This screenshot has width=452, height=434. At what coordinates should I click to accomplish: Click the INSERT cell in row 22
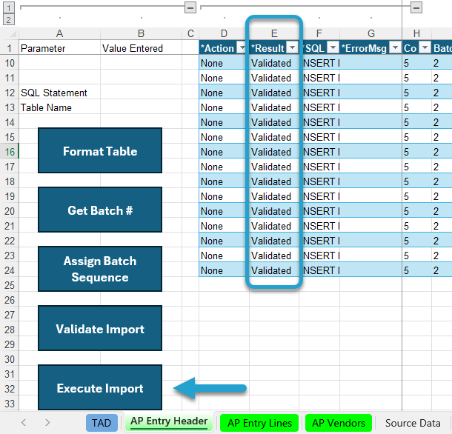(319, 241)
